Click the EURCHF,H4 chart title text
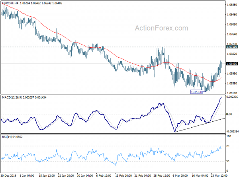Image resolution: width=239 pixels, height=179 pixels. 10,3
